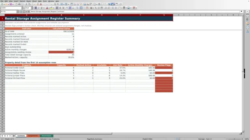Open the font name dropdown

coord(22,8)
